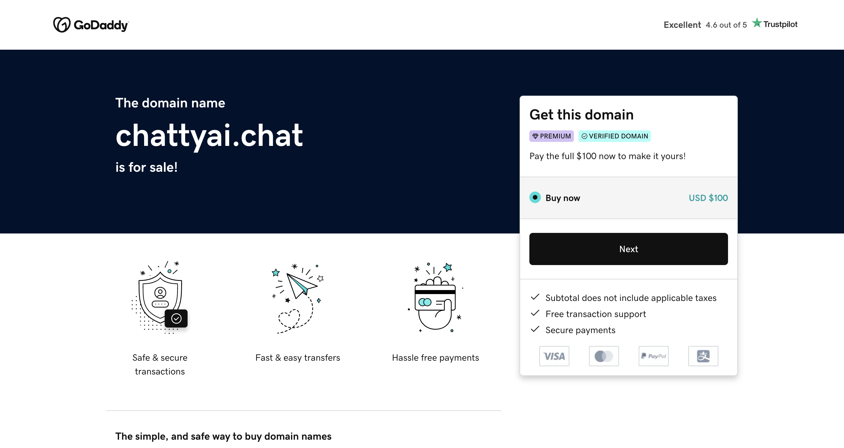Image resolution: width=844 pixels, height=448 pixels.
Task: Click the Fast & easy transfers illustration
Action: pyautogui.click(x=297, y=298)
